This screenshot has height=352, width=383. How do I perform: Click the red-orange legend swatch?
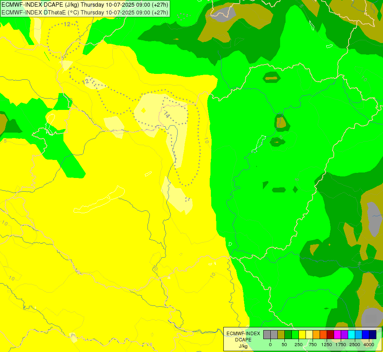click(324, 334)
